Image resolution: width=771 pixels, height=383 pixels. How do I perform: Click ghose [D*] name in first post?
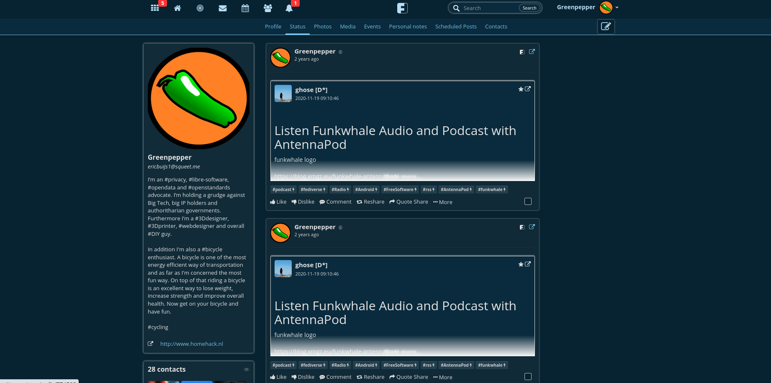pos(311,90)
